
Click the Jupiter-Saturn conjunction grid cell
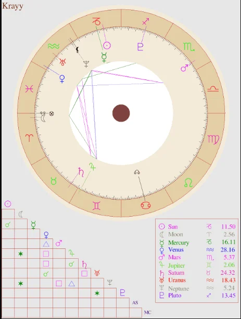click(x=71, y=263)
